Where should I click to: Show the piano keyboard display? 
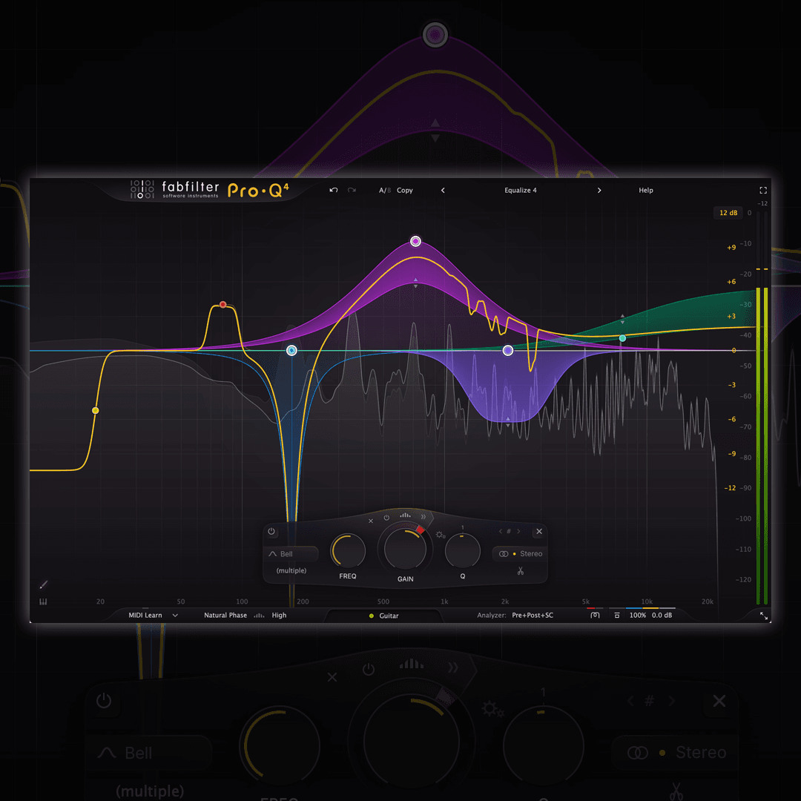(x=43, y=601)
